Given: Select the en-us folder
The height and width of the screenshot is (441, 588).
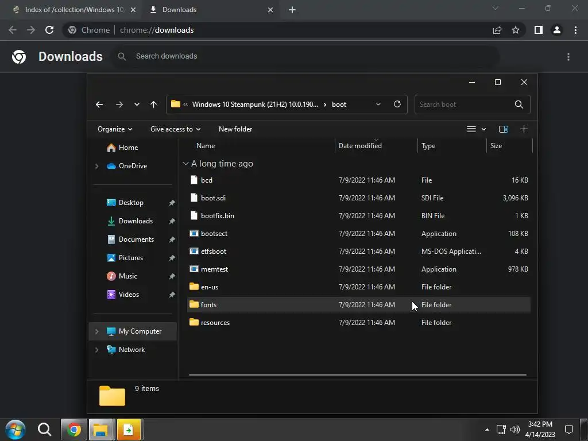Looking at the screenshot, I should coord(358,287).
